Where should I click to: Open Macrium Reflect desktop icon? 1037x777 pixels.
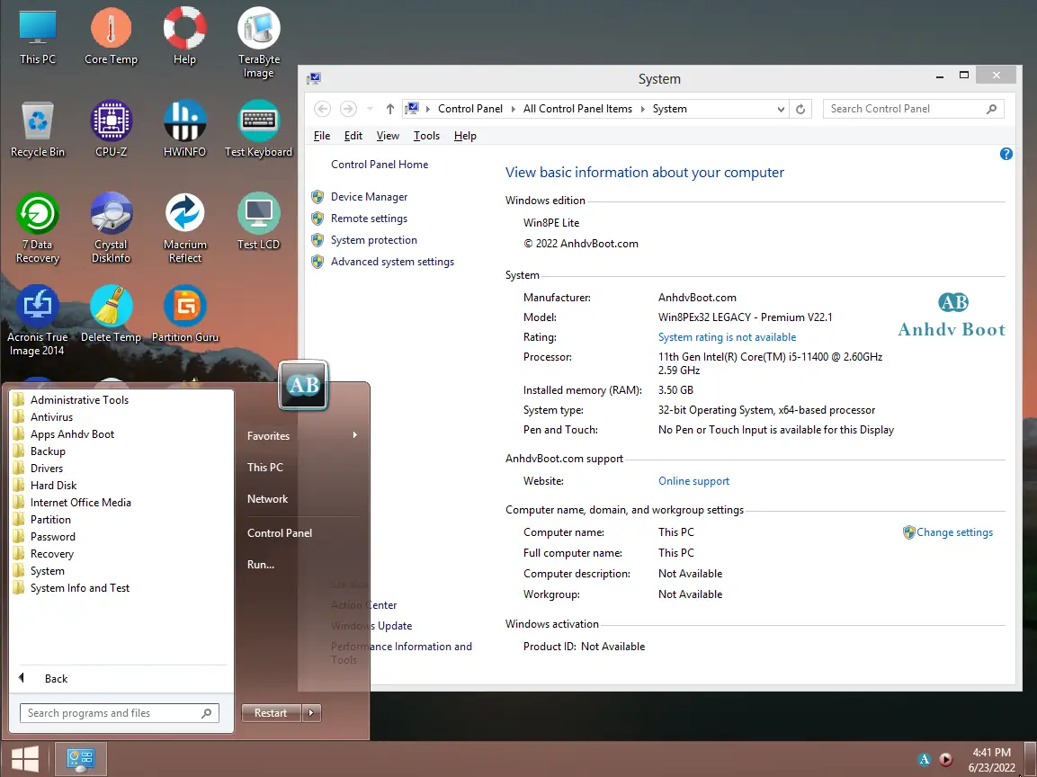[184, 228]
